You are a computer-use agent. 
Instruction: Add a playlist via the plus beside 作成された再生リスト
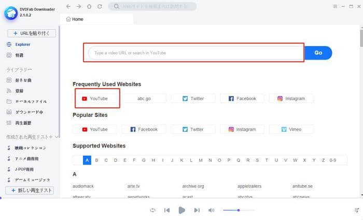coord(51,137)
